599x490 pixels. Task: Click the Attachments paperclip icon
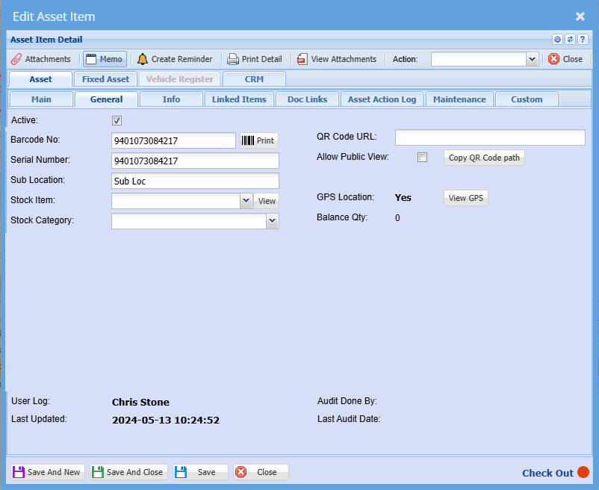coord(16,59)
